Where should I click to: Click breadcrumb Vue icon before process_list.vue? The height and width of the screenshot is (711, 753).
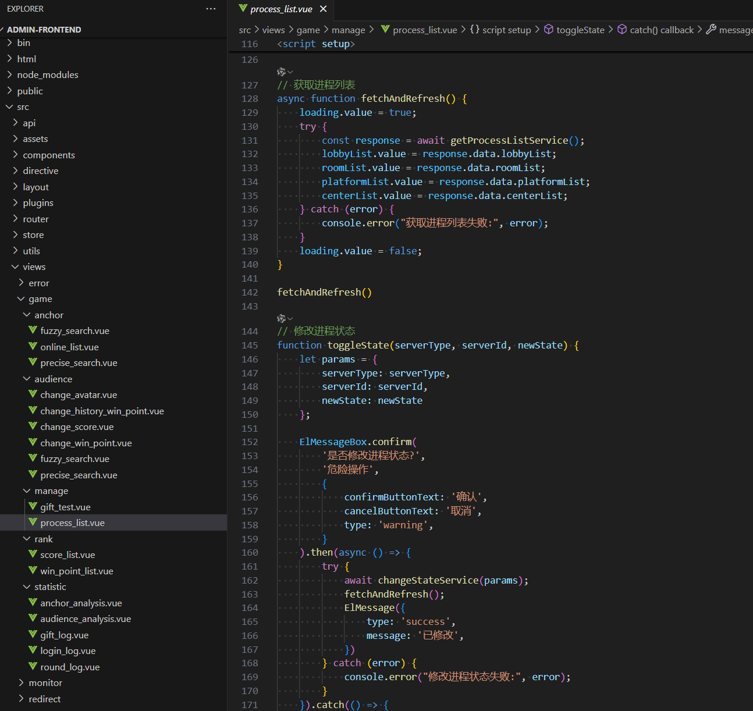pos(385,29)
